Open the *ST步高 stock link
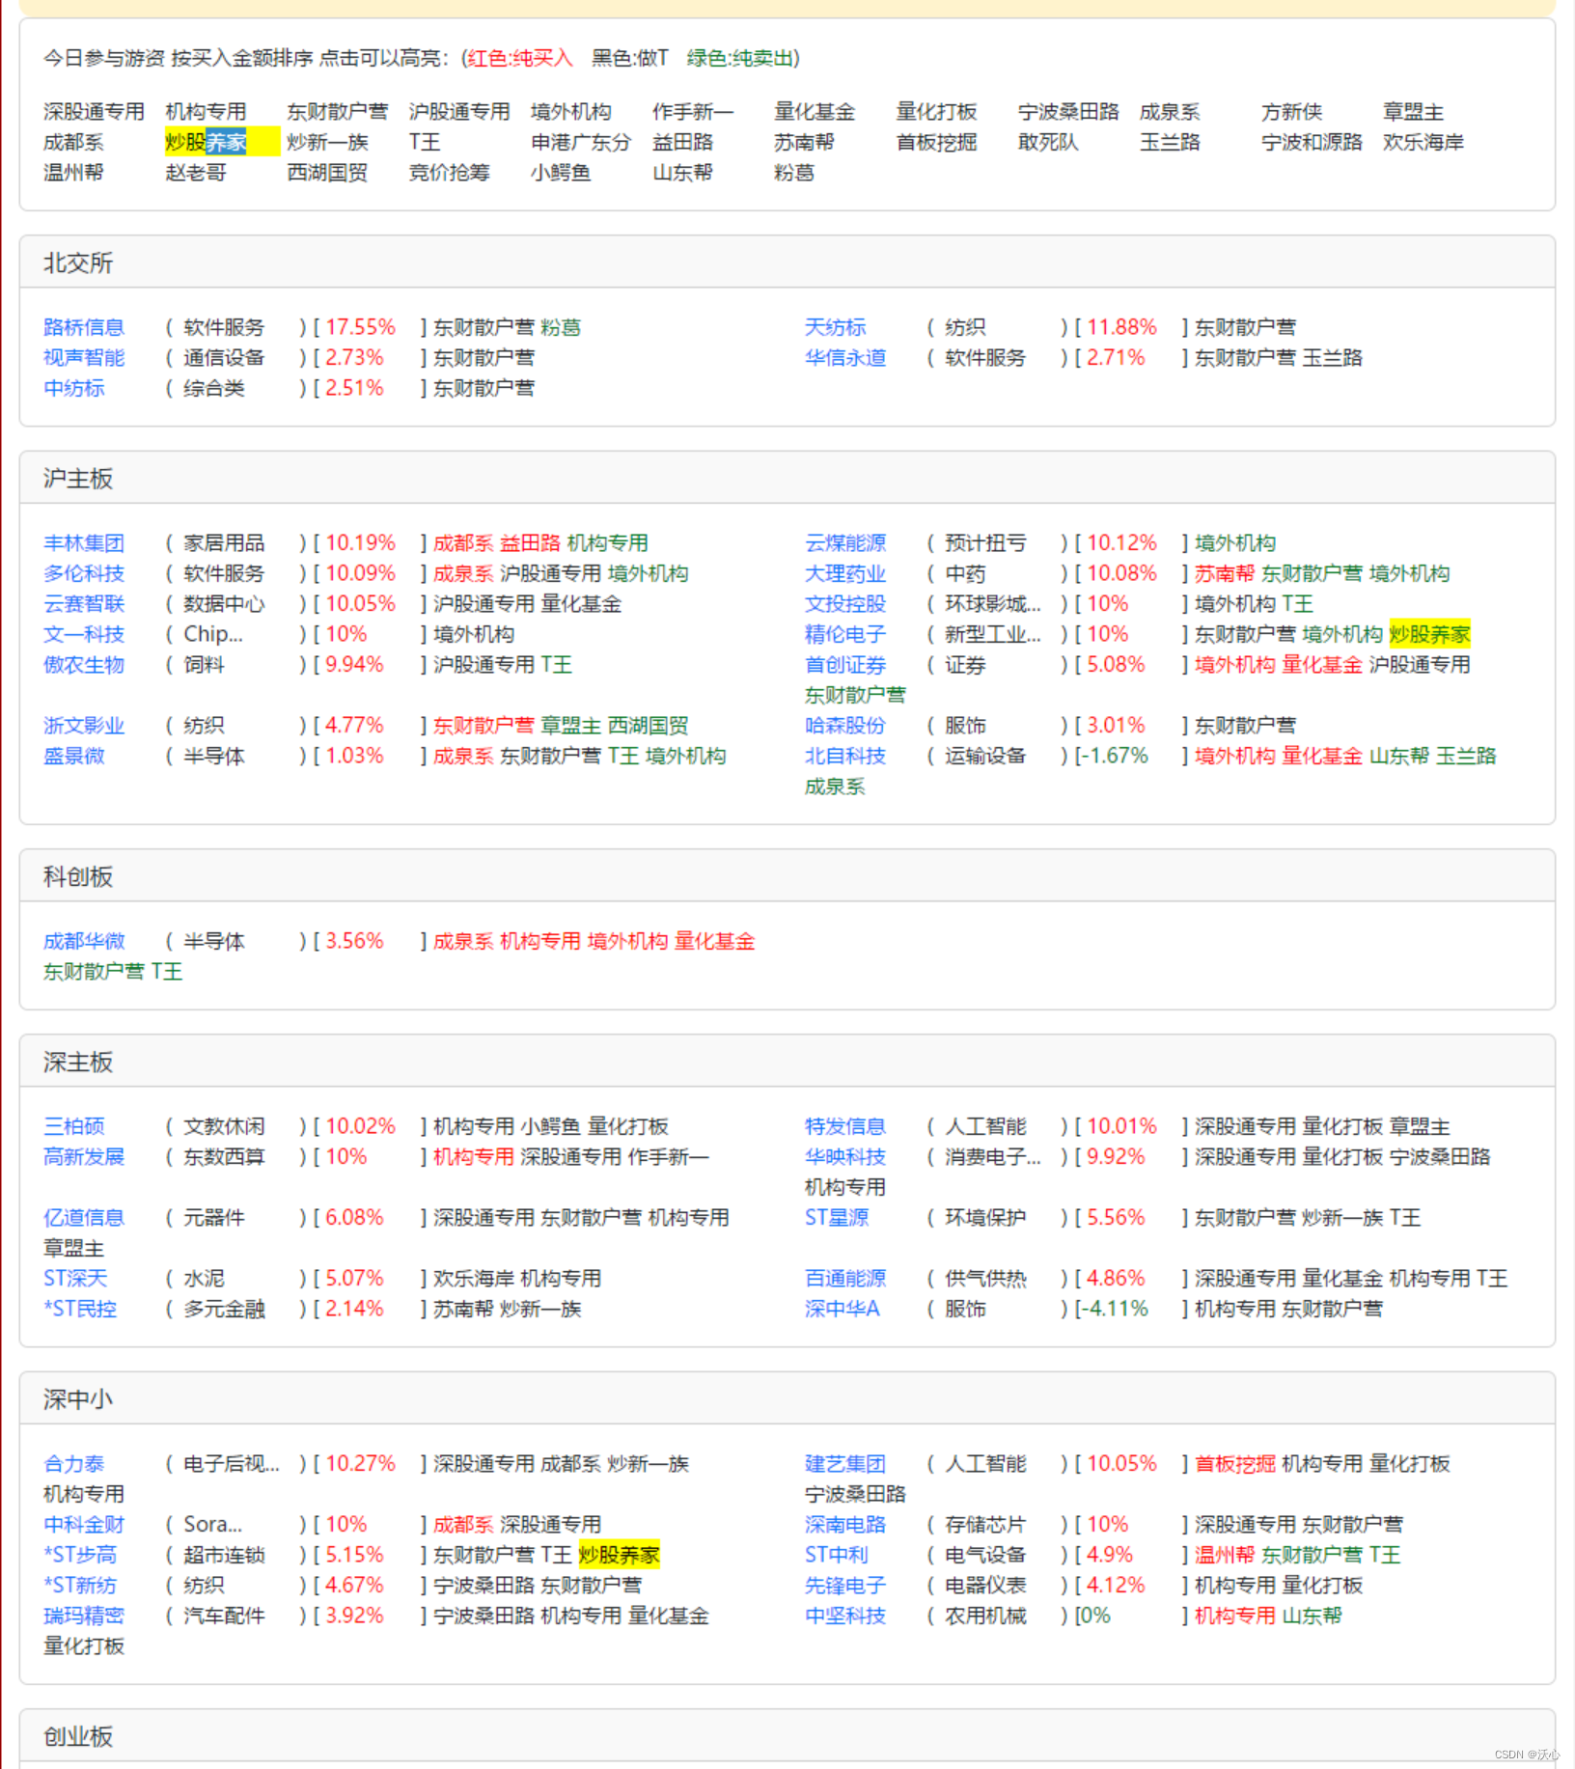 coord(80,1555)
